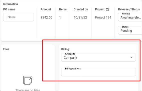The height and width of the screenshot is (91, 142).
Task: Click the empty files document icon
Action: point(28,80)
